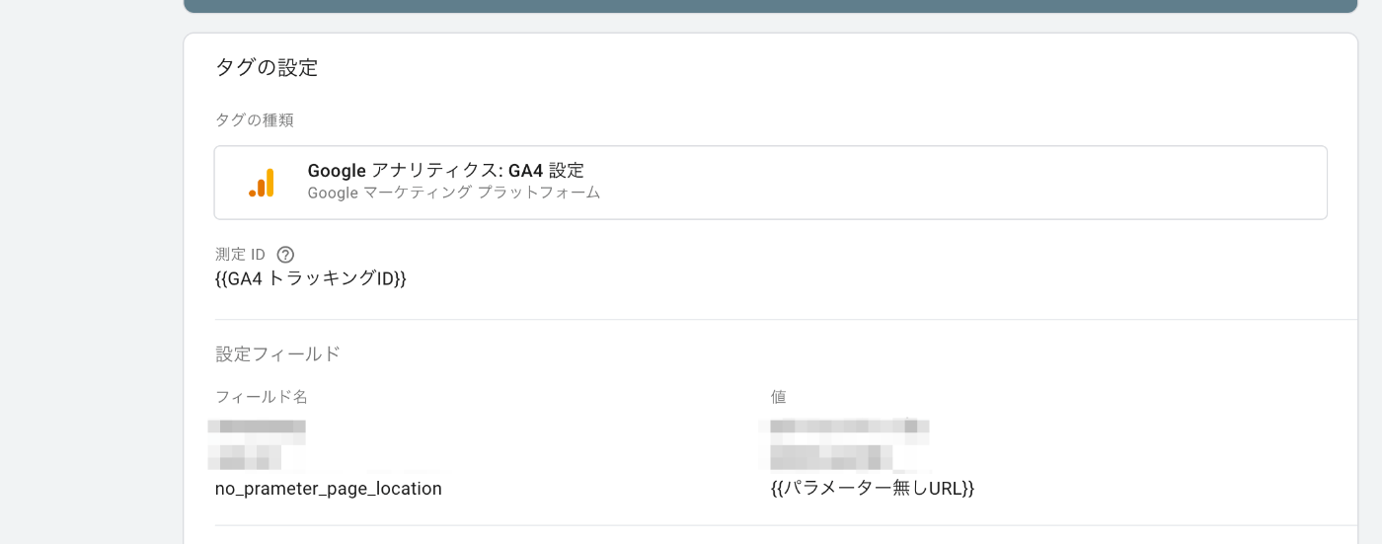The image size is (1382, 544).
Task: Click the 測定 ID label
Action: click(240, 255)
